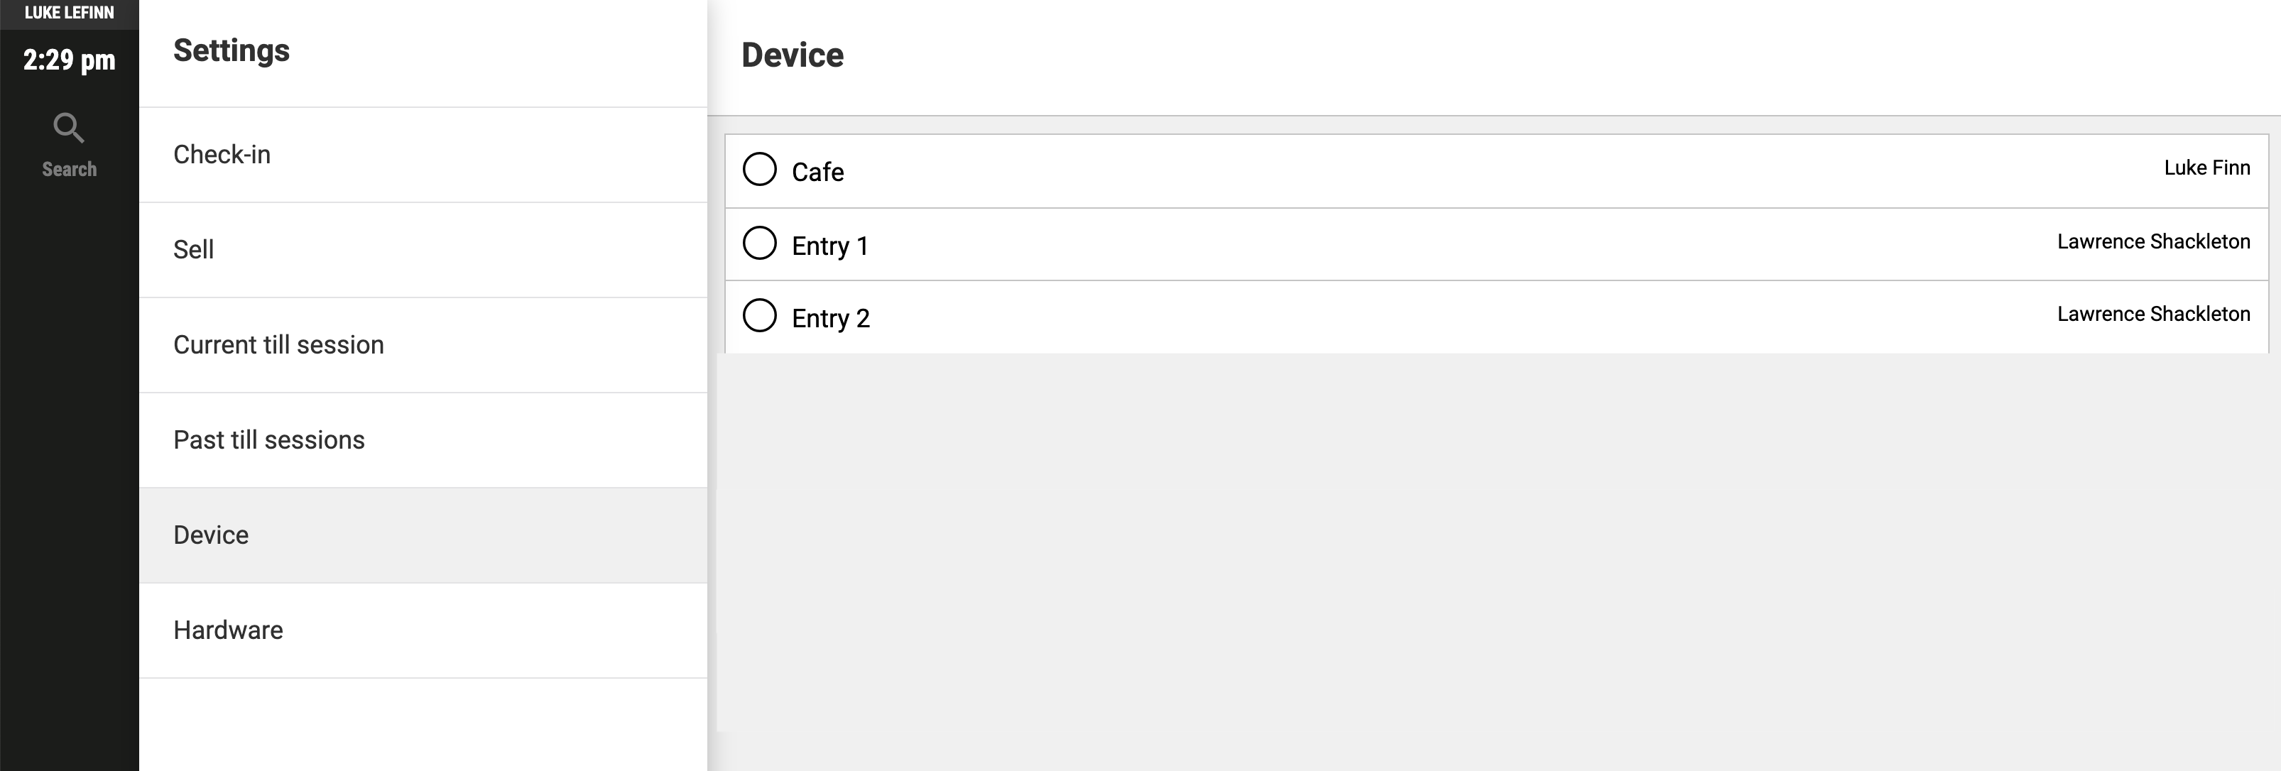Click Luke Finn on the Cafe row
The width and height of the screenshot is (2281, 771).
click(2206, 168)
